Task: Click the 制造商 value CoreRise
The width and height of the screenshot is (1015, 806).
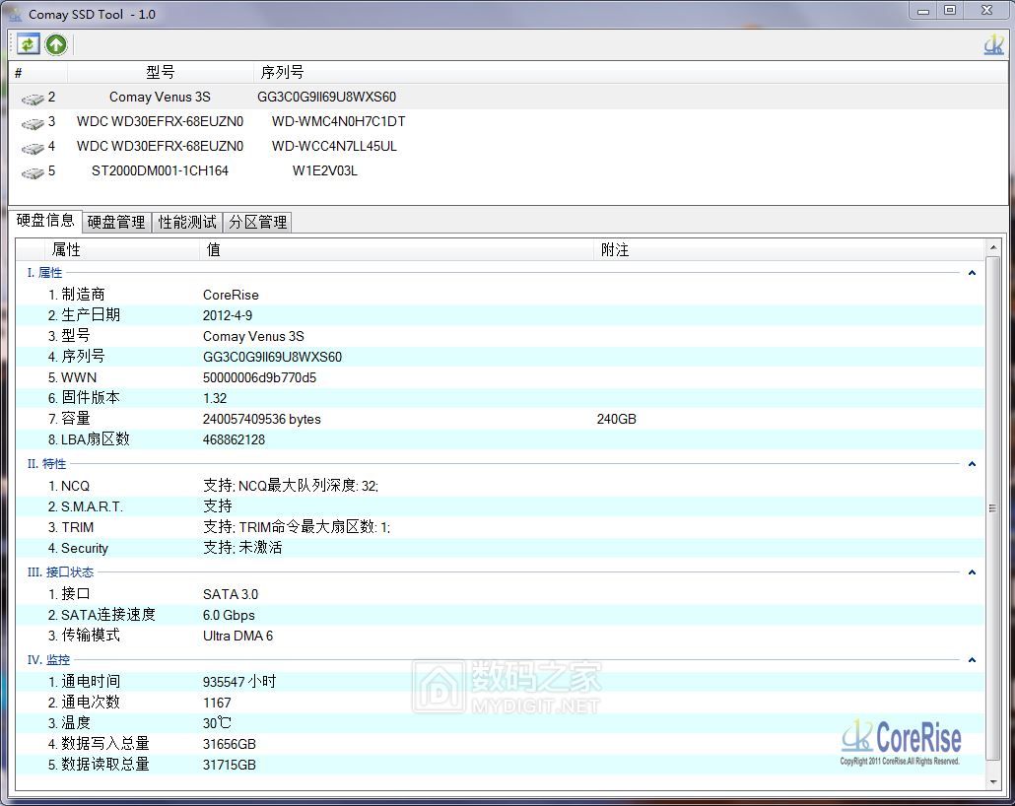Action: [x=231, y=295]
